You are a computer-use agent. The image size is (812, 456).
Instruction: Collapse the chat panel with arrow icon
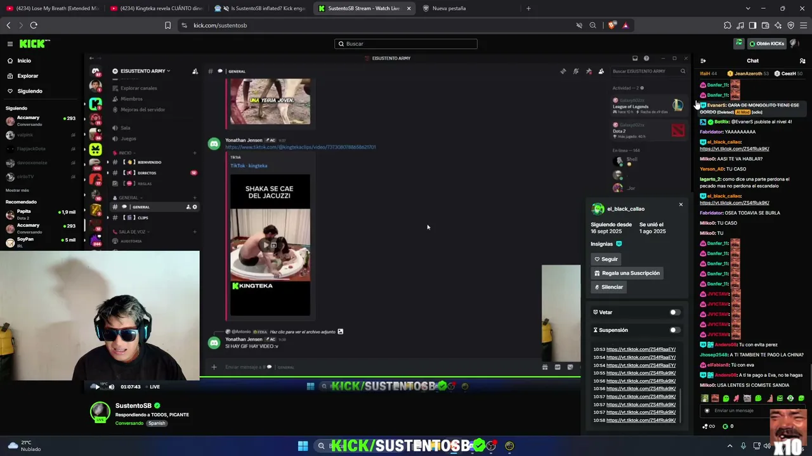pos(703,61)
